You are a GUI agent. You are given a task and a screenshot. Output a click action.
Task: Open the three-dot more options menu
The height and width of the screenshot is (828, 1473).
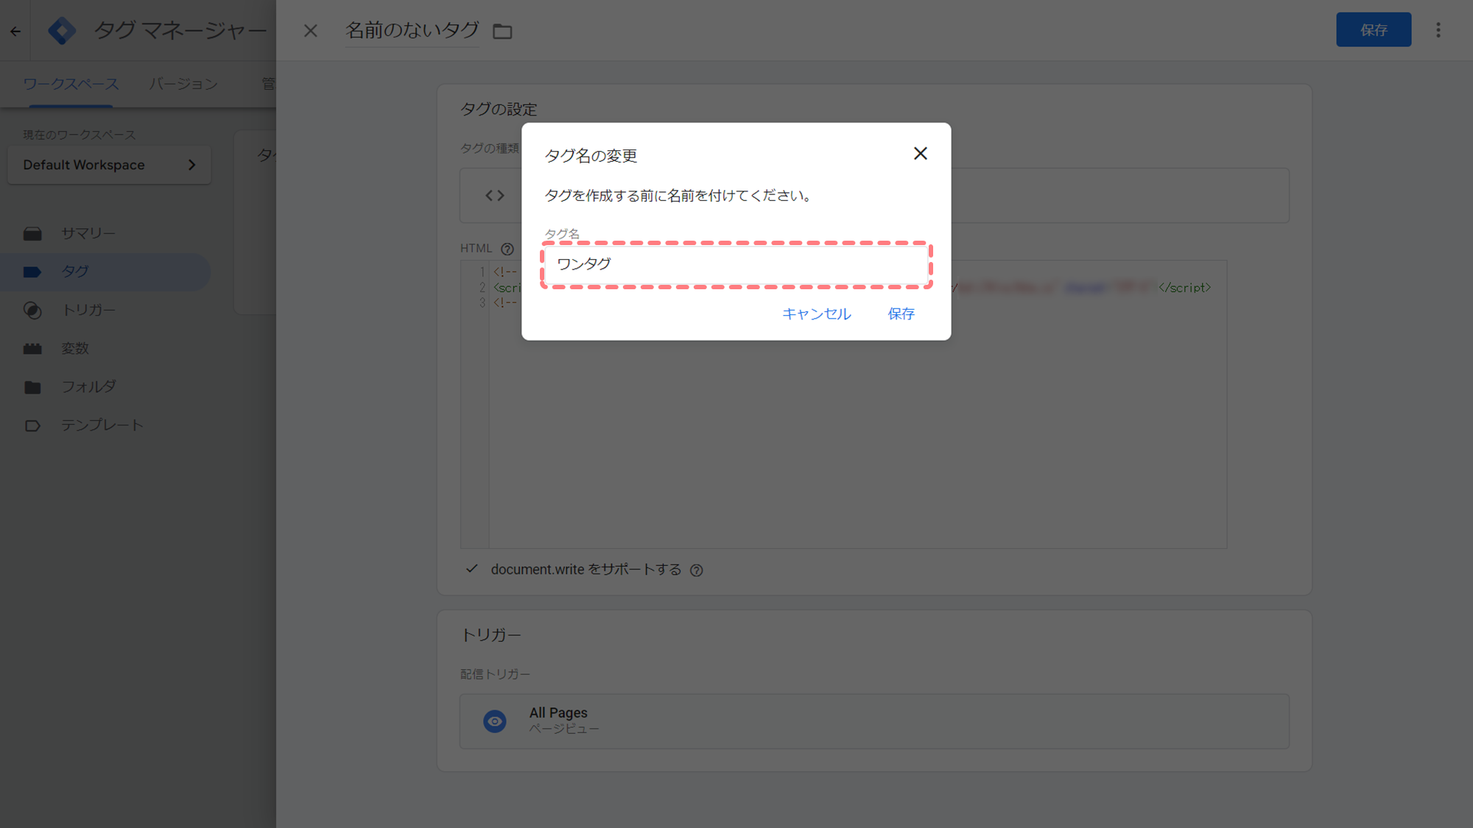click(x=1438, y=30)
